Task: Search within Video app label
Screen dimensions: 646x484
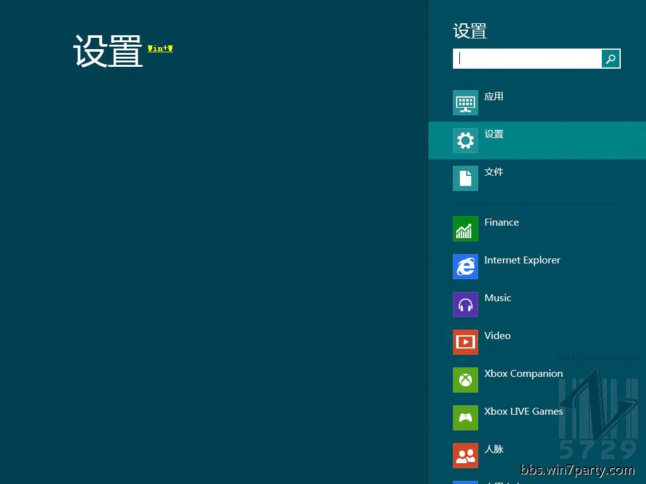Action: click(x=497, y=336)
